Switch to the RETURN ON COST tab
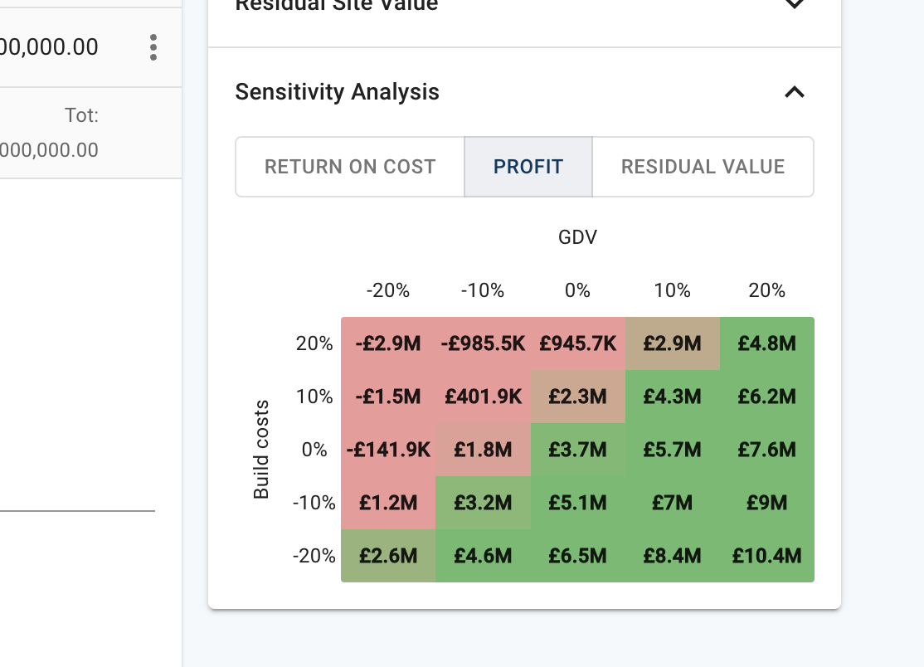The image size is (924, 667). coord(349,166)
